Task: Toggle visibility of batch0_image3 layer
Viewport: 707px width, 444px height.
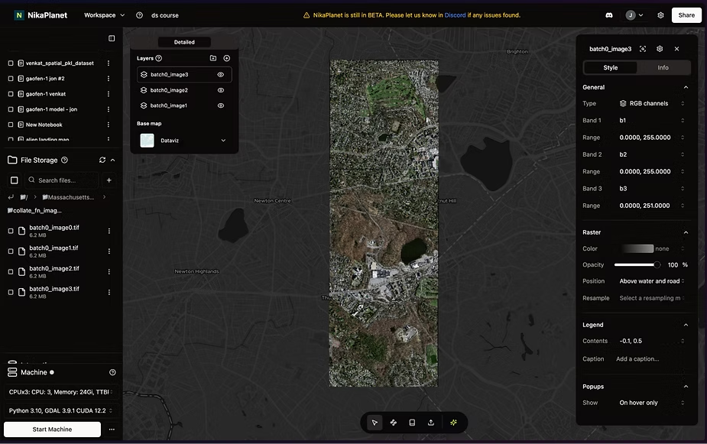Action: click(220, 74)
